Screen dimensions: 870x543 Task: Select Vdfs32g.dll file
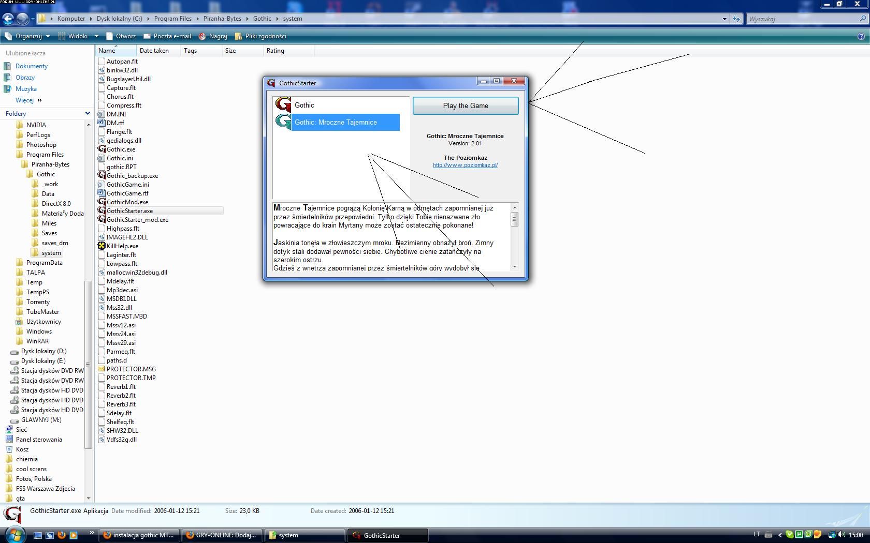(x=122, y=440)
